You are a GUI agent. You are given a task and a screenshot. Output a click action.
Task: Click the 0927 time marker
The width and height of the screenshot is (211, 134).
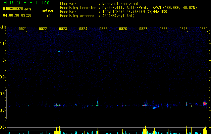coord(143,29)
